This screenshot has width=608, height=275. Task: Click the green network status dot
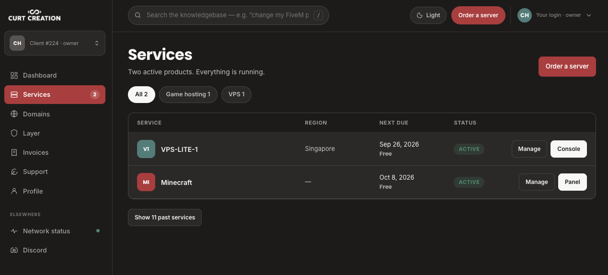pyautogui.click(x=98, y=231)
